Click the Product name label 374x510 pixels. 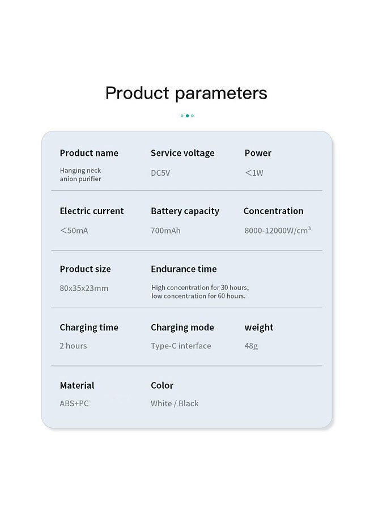89,153
